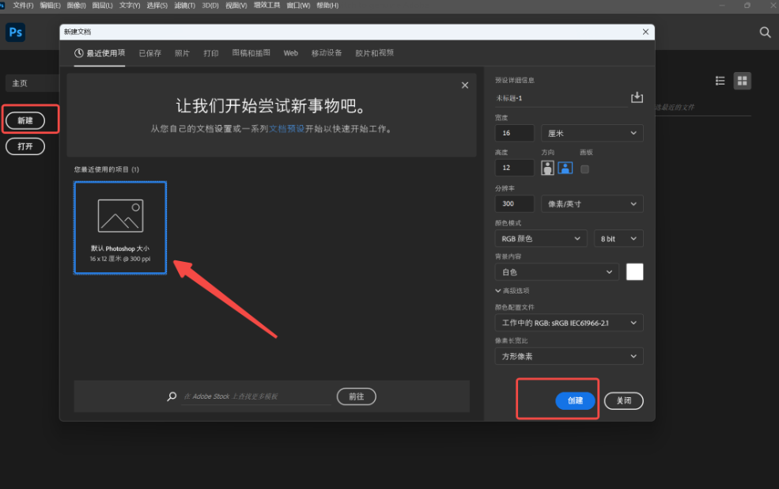Enable the Artboards checkbox
The width and height of the screenshot is (779, 489).
584,169
